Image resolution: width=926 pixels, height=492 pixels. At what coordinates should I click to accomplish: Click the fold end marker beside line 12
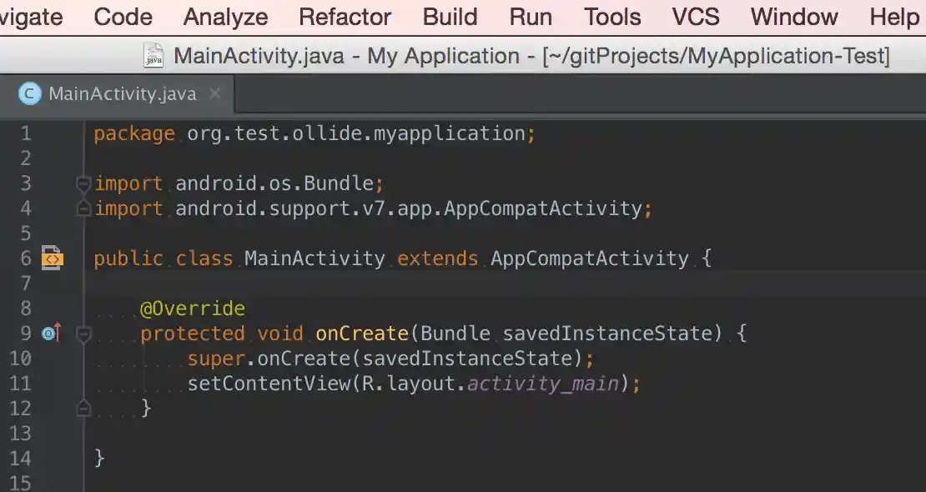point(83,408)
